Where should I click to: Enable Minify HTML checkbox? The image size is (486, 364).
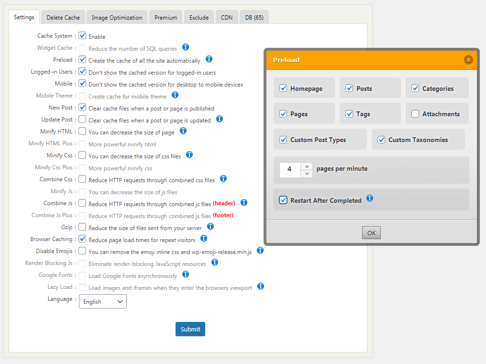point(82,132)
